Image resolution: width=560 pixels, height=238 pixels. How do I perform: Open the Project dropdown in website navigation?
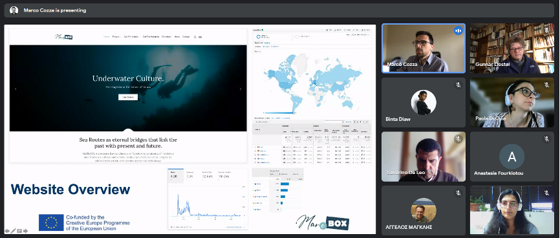click(x=116, y=37)
